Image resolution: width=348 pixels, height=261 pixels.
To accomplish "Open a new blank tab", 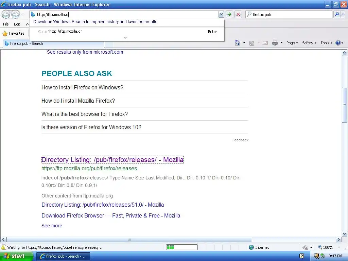I will click(x=109, y=44).
